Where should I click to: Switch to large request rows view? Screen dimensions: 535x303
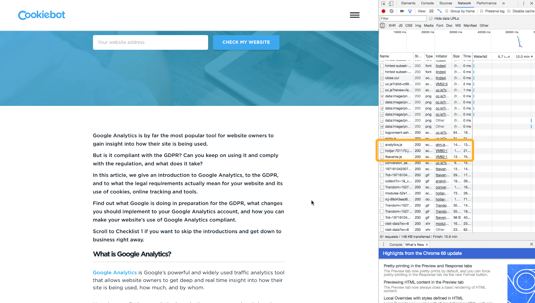tap(432, 11)
